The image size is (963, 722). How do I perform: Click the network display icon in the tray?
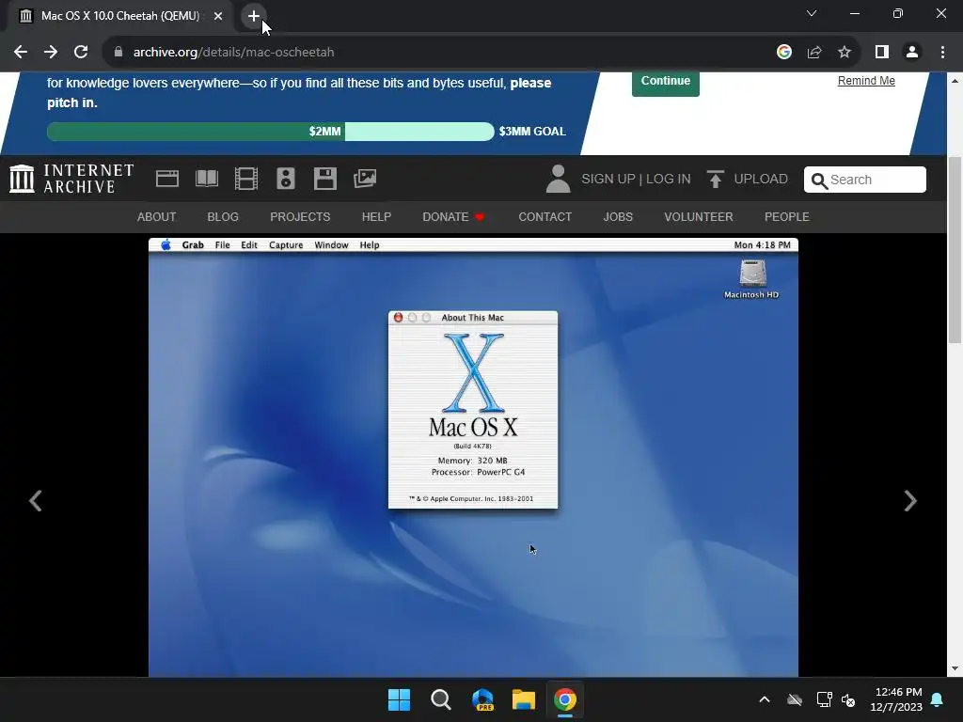pos(824,699)
